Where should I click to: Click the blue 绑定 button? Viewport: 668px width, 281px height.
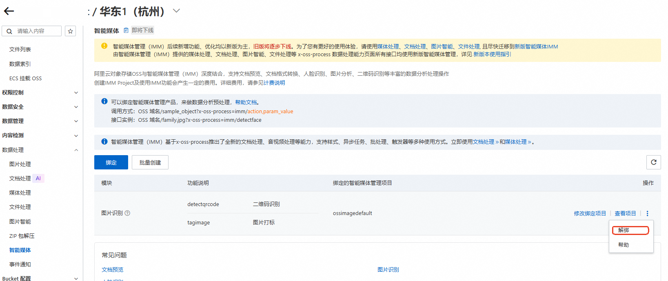[x=111, y=162]
